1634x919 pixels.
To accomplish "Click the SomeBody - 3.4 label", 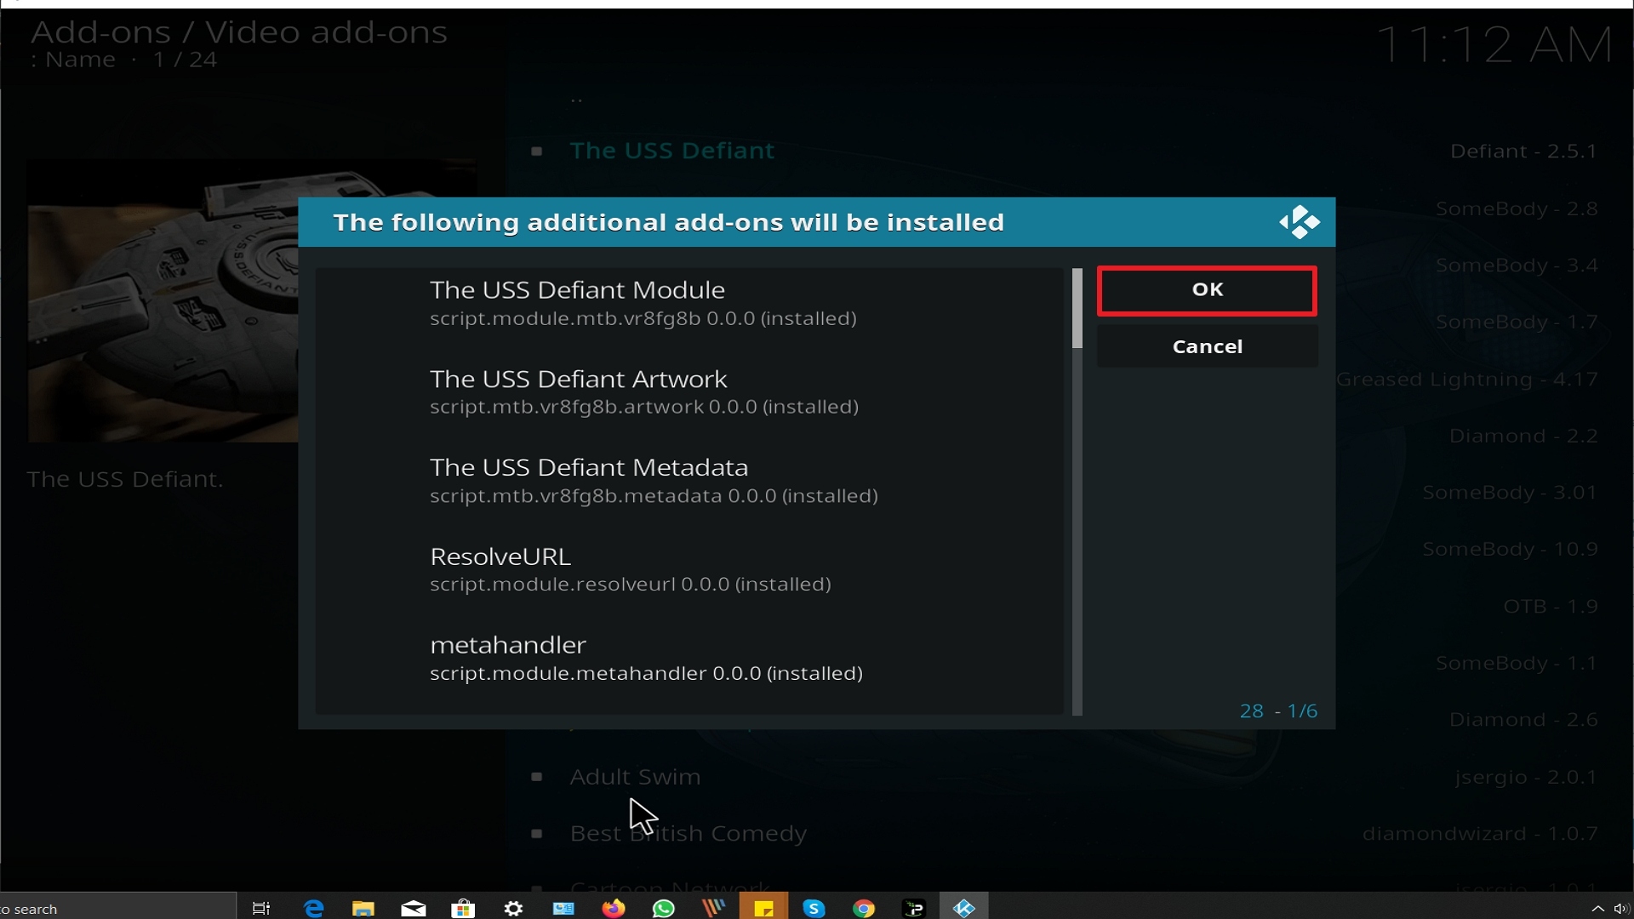I will pos(1517,265).
